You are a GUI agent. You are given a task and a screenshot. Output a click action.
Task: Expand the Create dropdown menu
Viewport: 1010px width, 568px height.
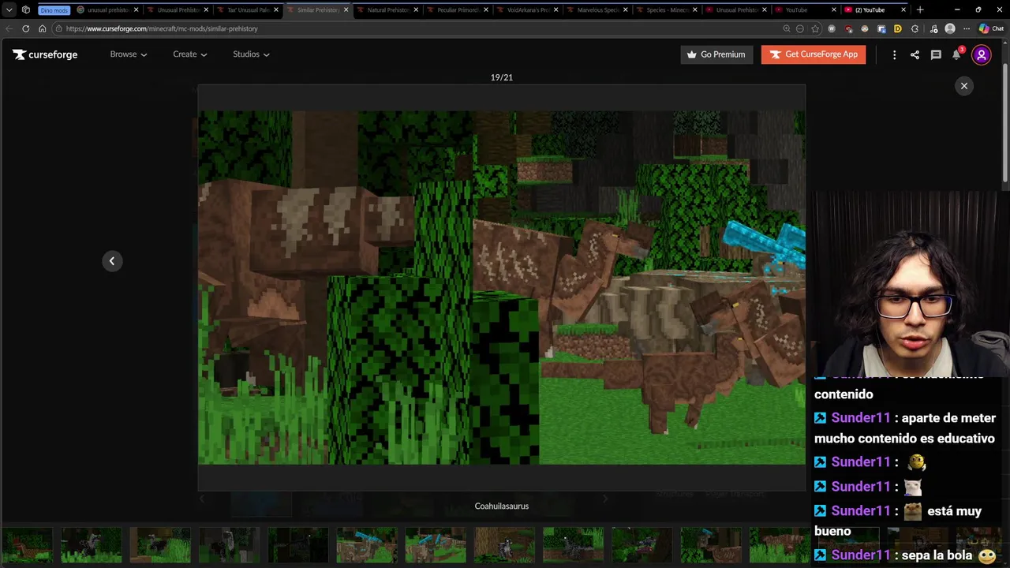click(x=190, y=54)
